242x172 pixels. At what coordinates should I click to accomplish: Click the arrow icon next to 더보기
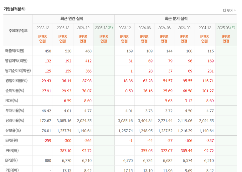point(235,11)
